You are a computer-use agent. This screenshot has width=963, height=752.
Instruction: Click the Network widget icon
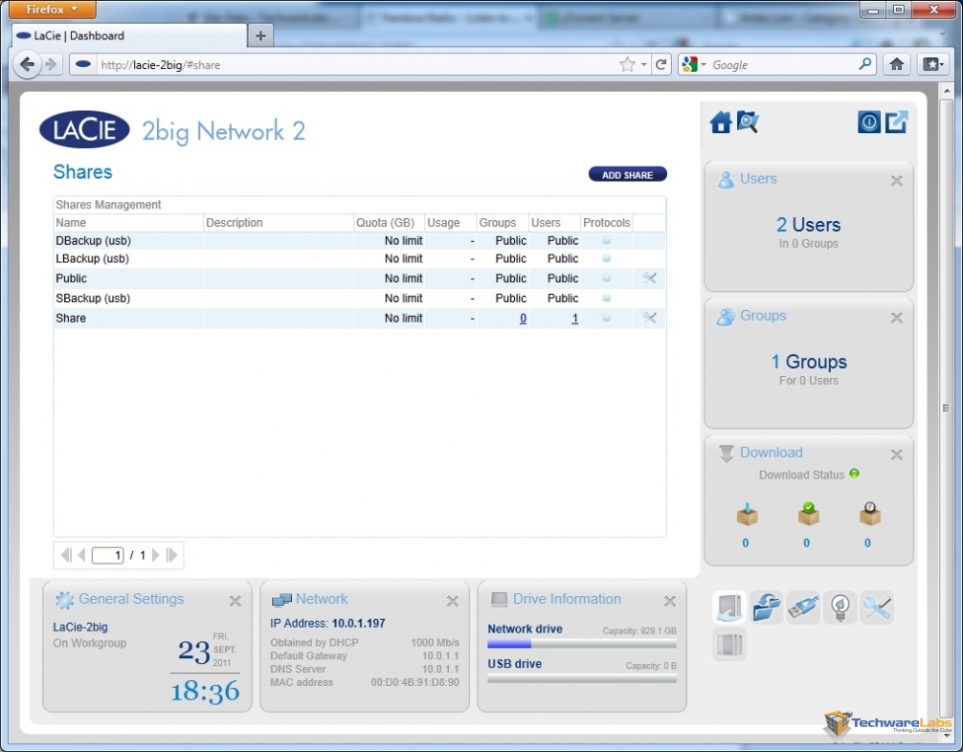(x=281, y=600)
